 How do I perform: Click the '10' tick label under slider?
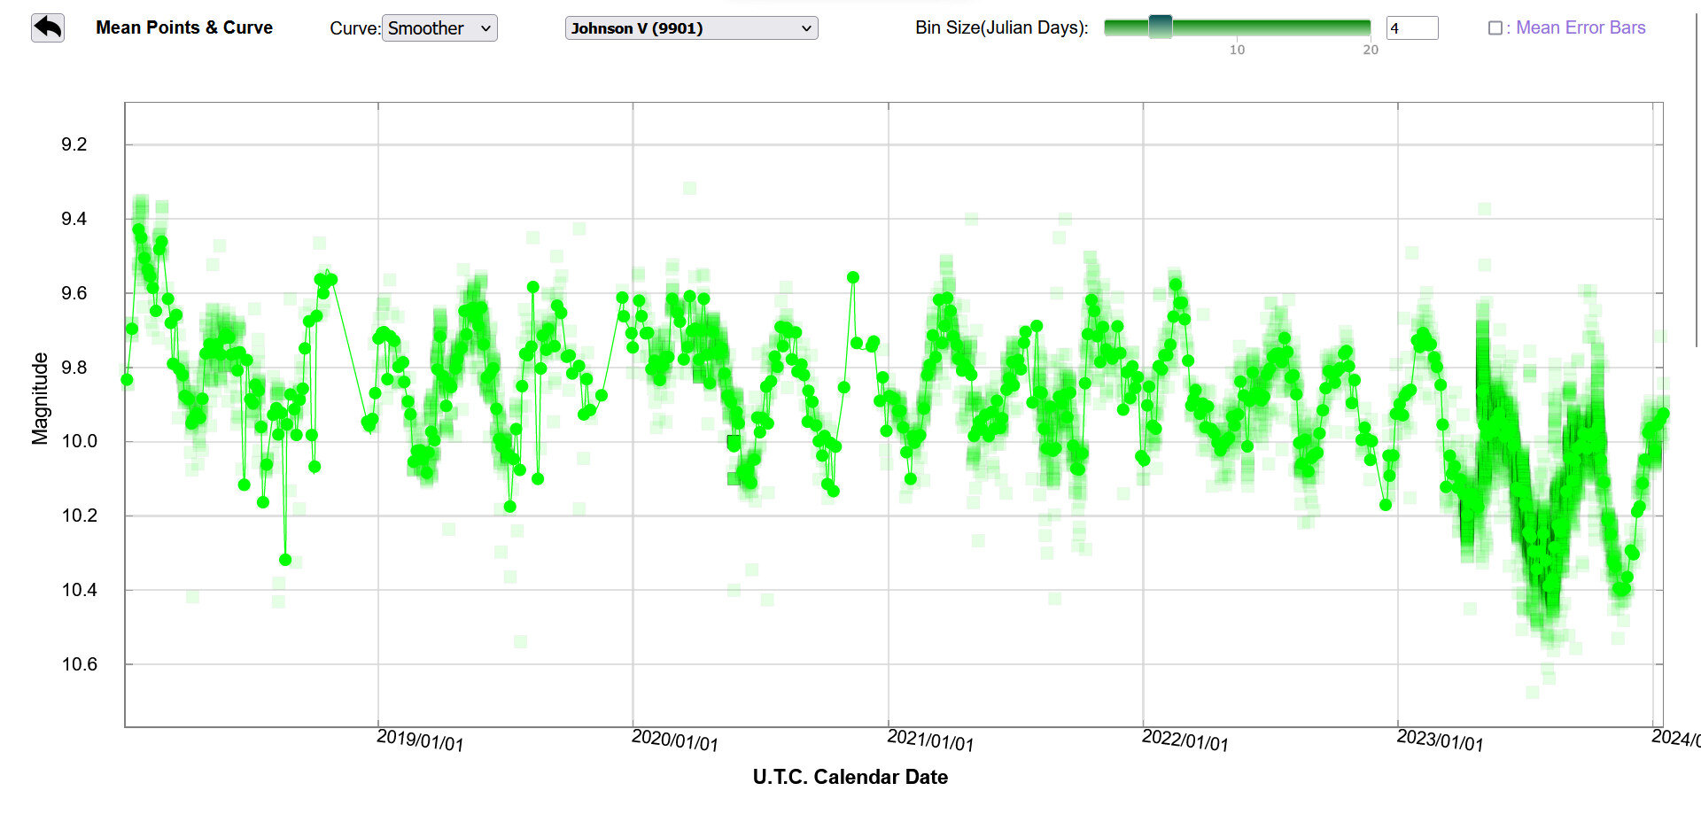1237,50
